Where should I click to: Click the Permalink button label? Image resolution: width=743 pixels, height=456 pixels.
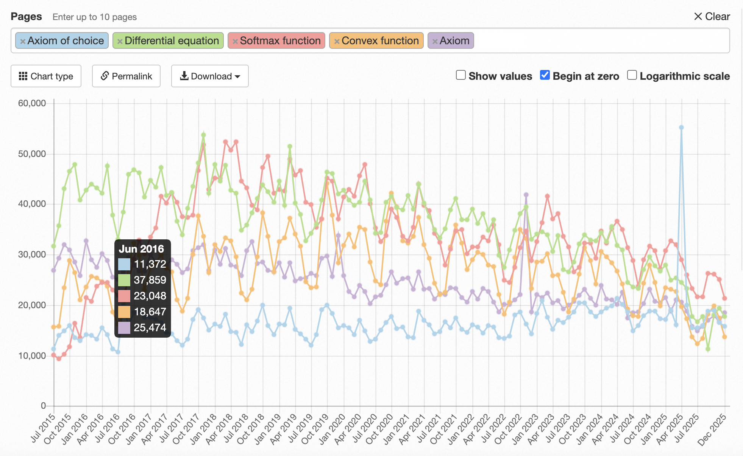[x=132, y=76]
